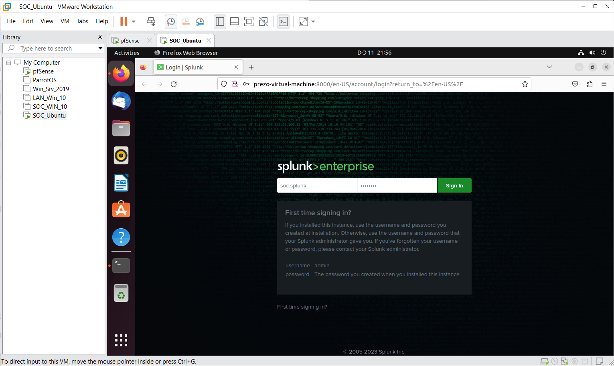Click Send Ctrl+Alt+Del toolbar icon

click(x=151, y=21)
